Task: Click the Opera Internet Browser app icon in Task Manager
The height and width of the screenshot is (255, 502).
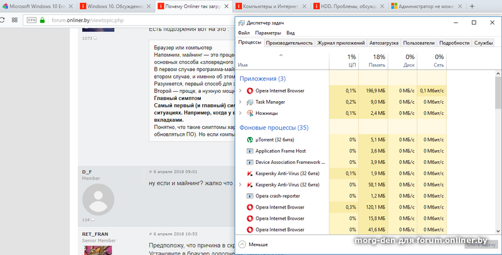Action: pyautogui.click(x=250, y=91)
